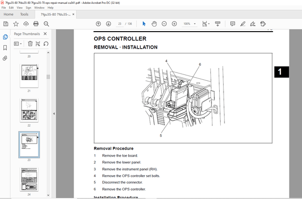Open the sign document tool

click(x=253, y=24)
